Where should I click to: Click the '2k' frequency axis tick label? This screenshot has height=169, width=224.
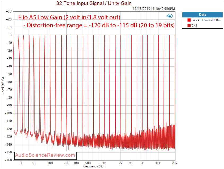click(121, 163)
